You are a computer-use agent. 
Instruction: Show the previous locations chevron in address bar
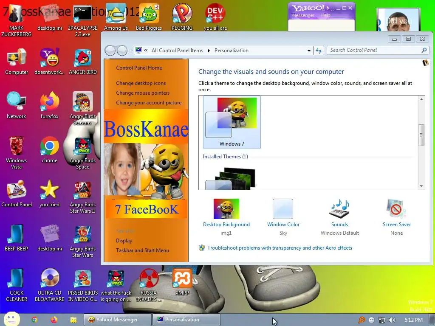click(x=146, y=51)
